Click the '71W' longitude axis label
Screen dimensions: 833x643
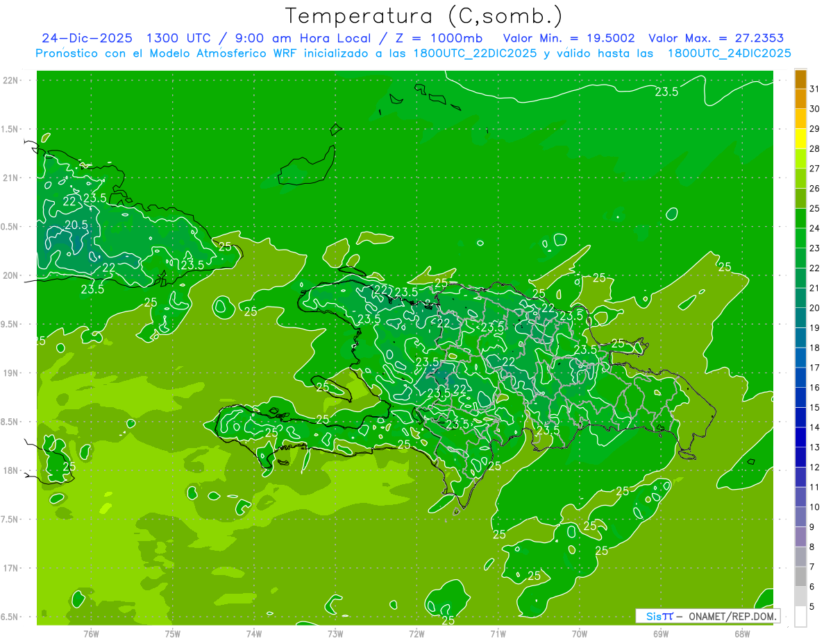click(x=498, y=633)
